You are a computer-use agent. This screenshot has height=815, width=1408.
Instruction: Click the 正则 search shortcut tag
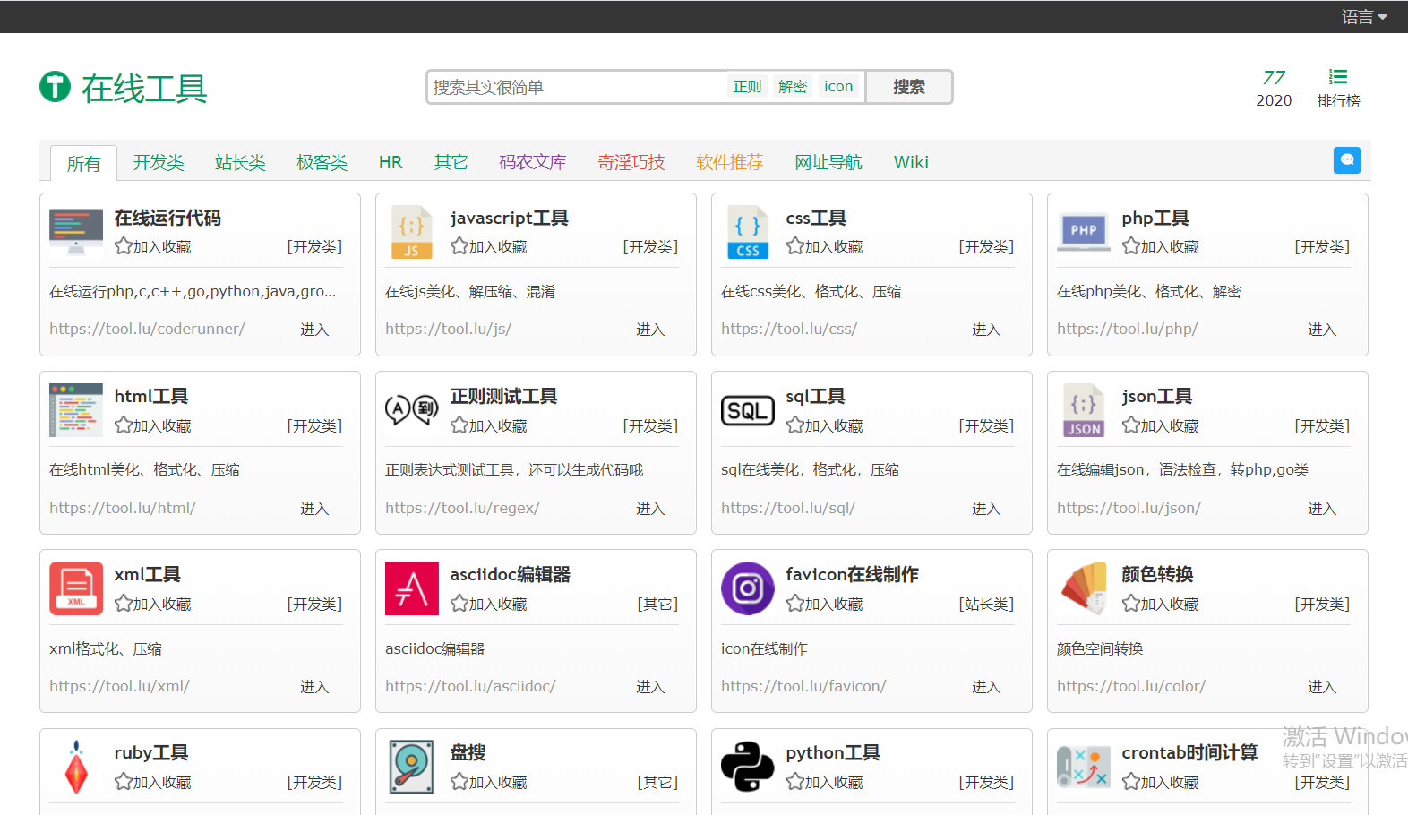747,86
